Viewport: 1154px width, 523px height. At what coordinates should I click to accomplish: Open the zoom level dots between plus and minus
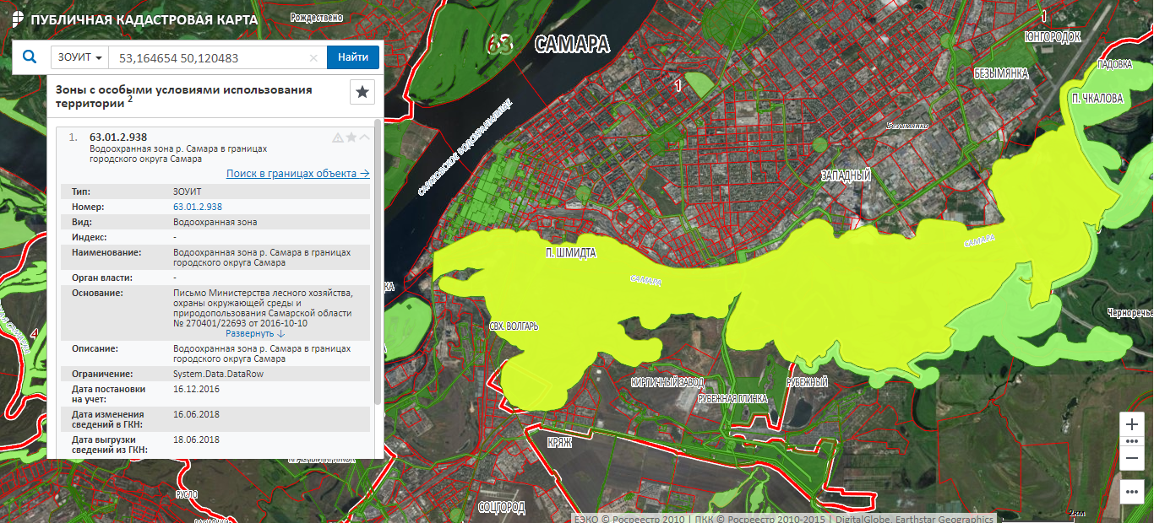(1132, 441)
